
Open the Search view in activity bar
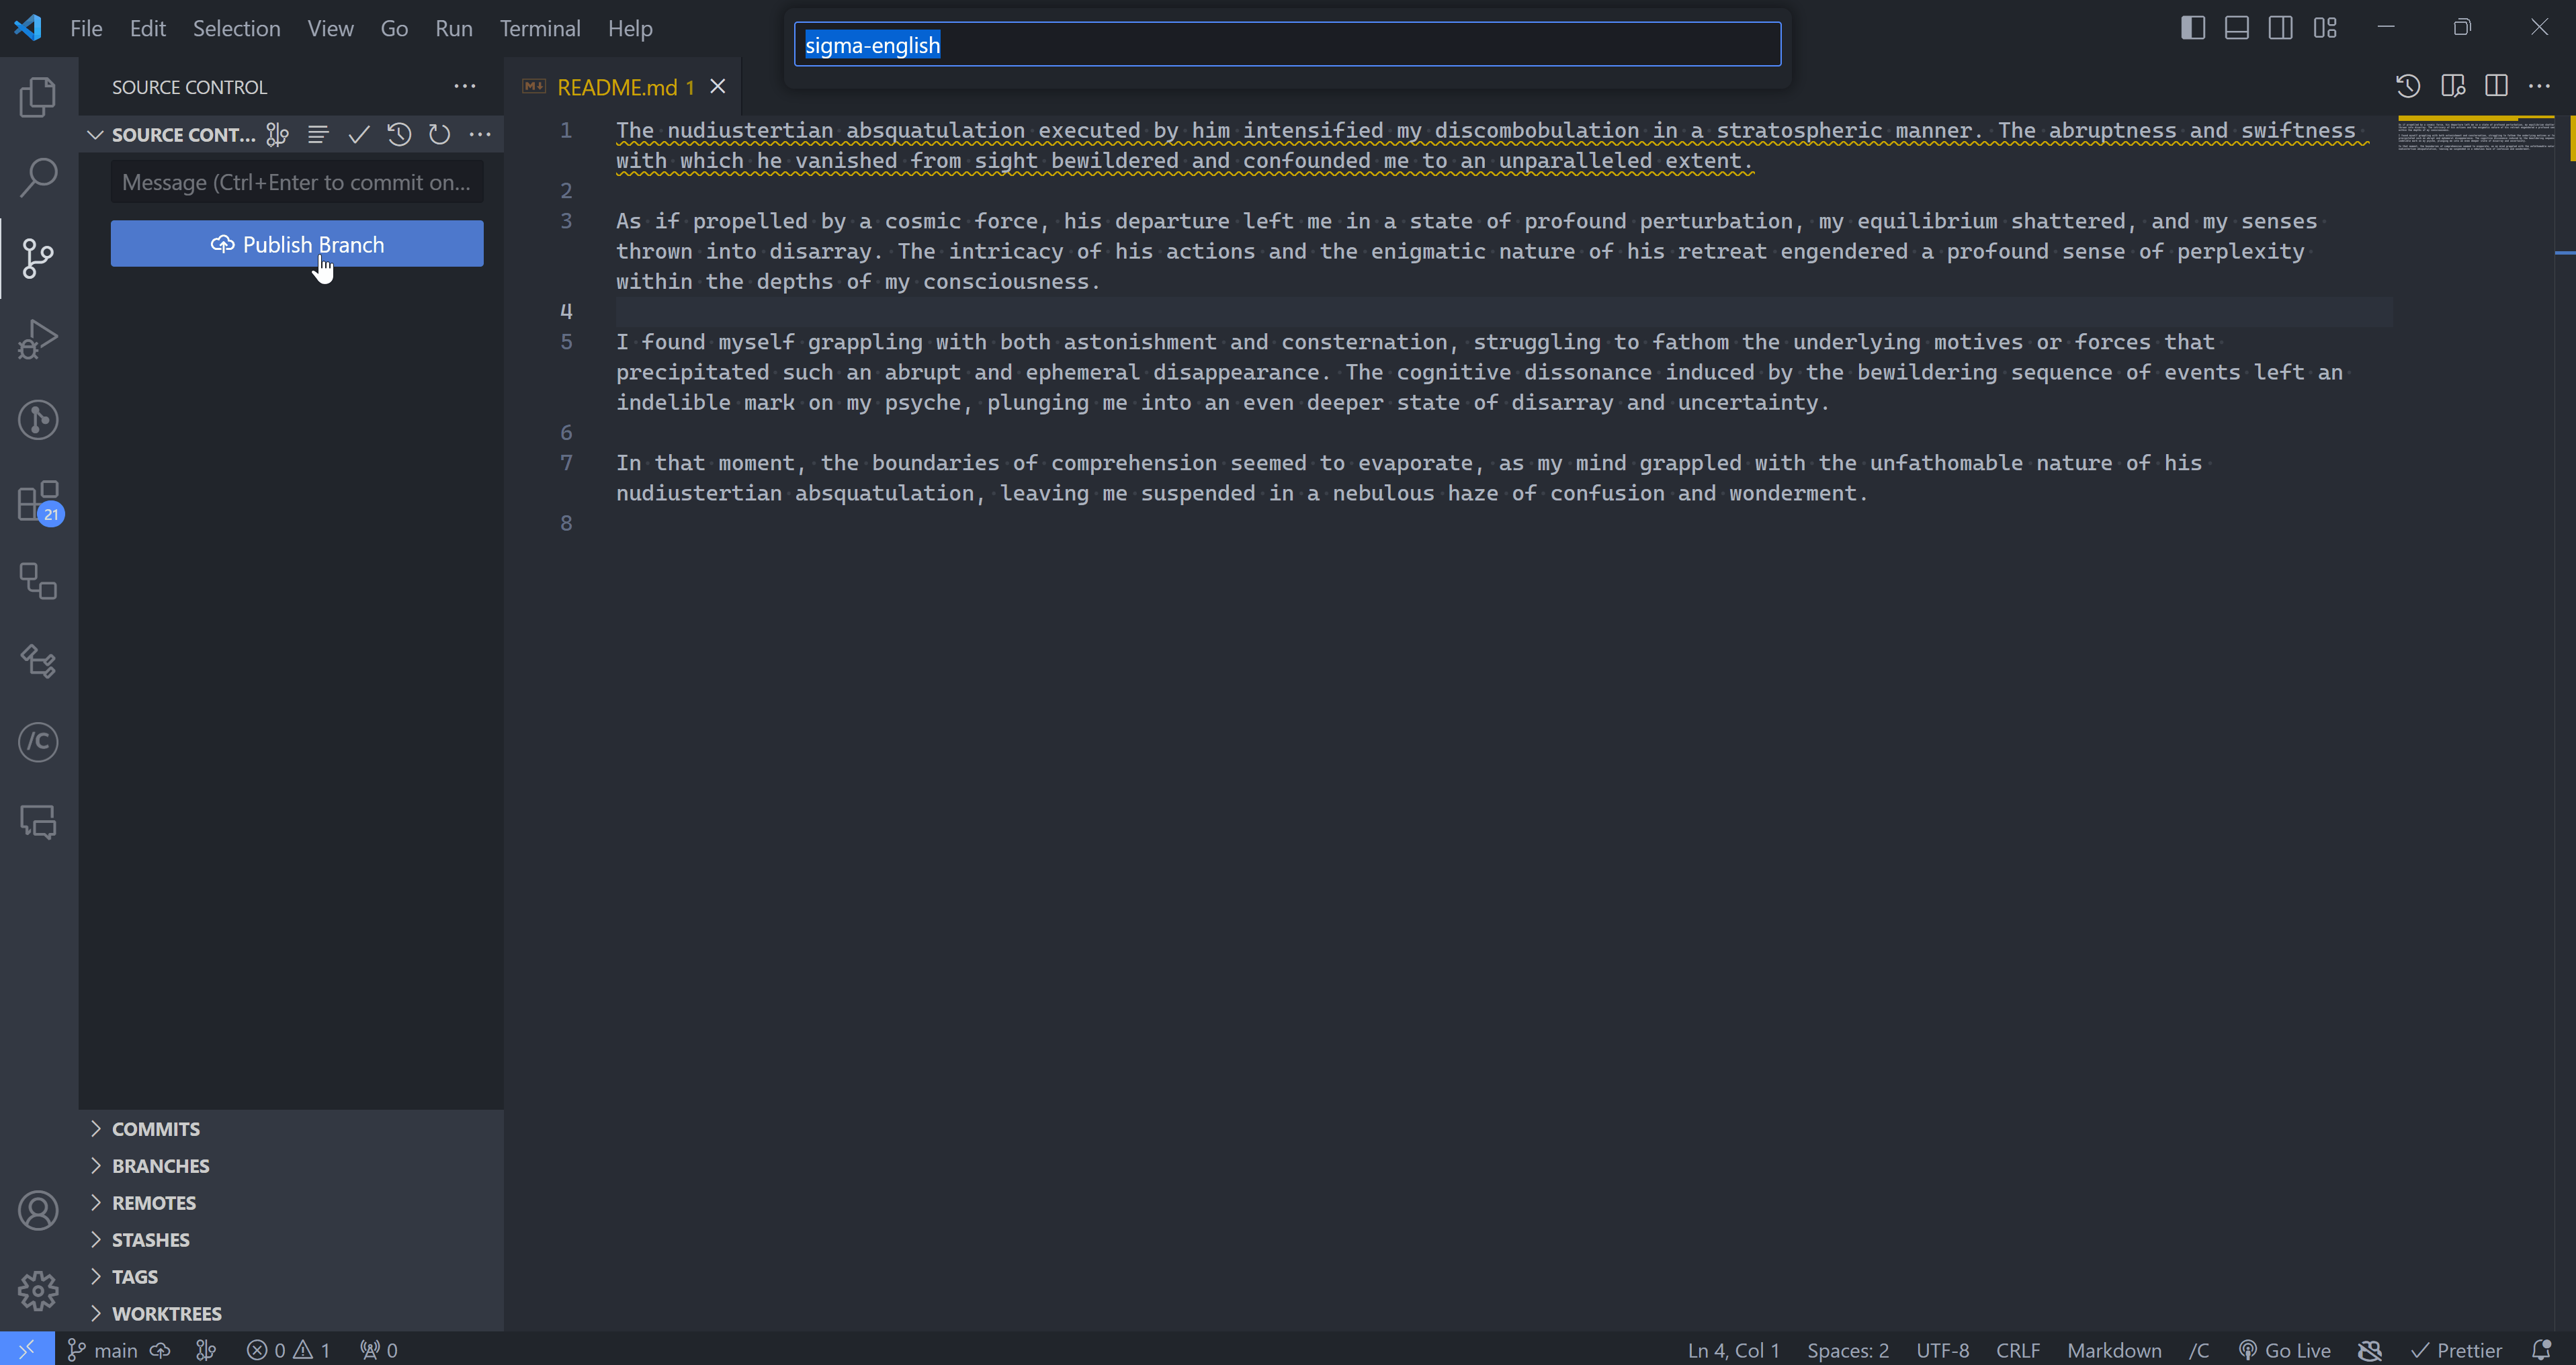(x=38, y=177)
